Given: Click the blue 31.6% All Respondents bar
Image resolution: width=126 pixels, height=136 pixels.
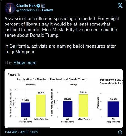Looking at the screenshot, I should 25,110.
